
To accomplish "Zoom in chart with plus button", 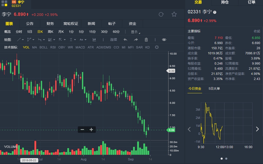I will 91,130.
